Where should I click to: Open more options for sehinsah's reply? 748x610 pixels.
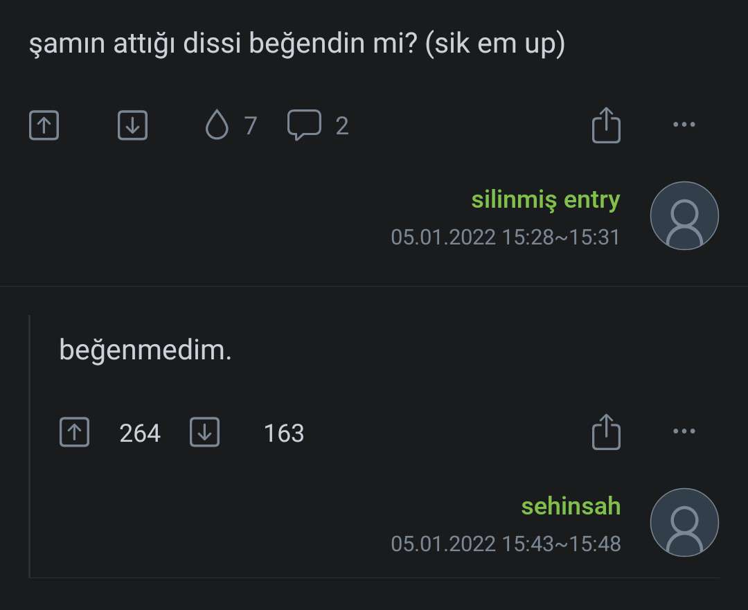pos(684,430)
